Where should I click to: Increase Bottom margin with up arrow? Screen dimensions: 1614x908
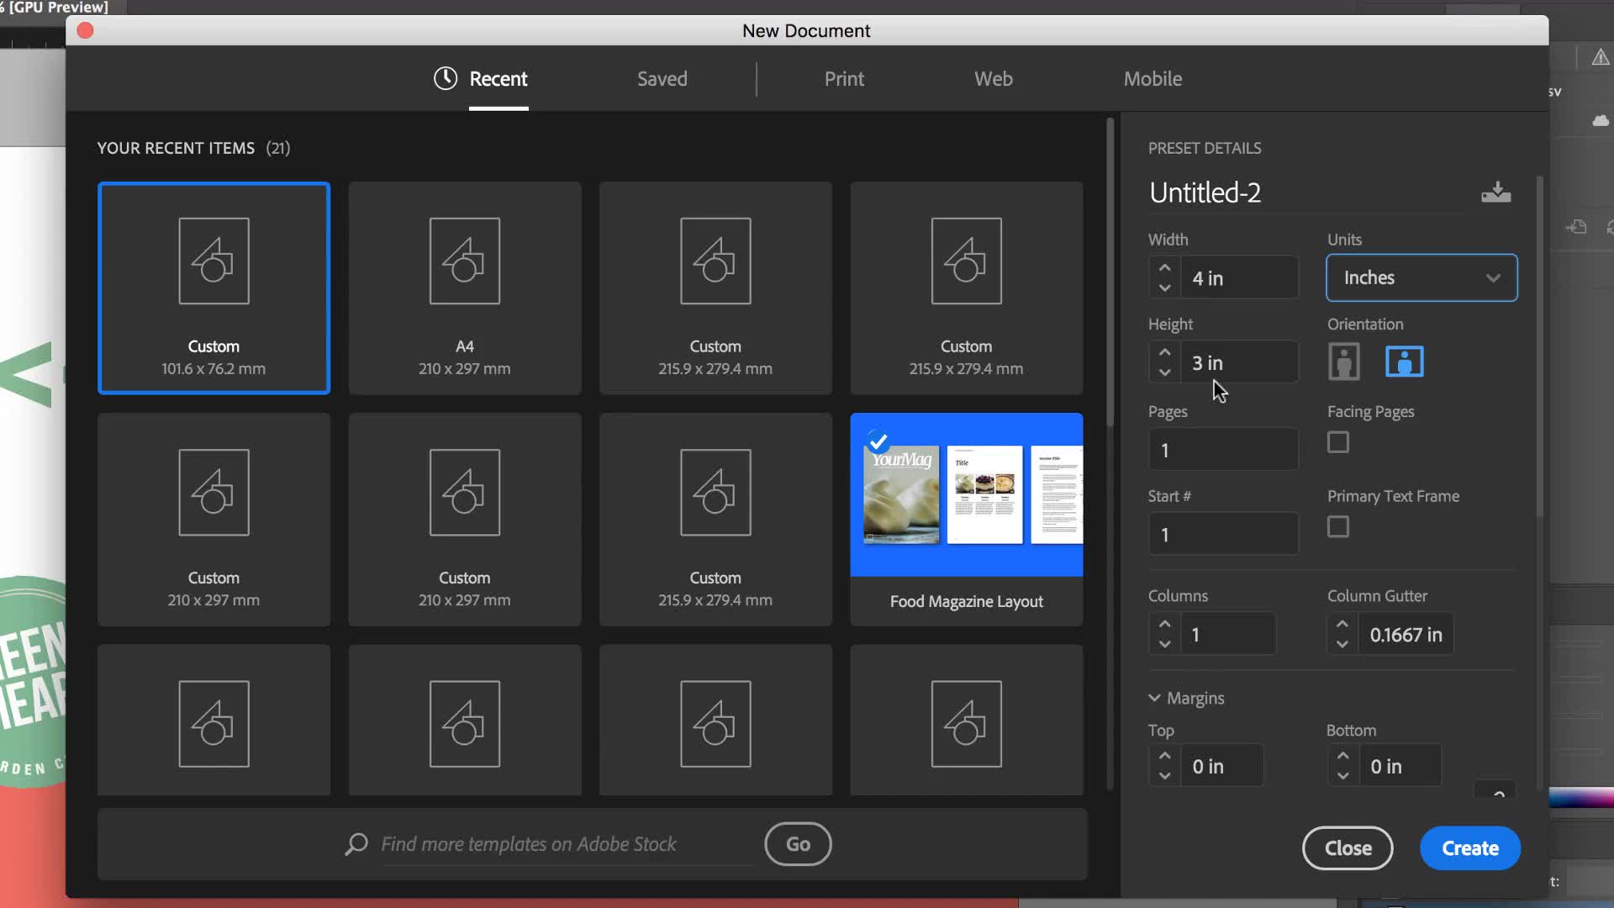coord(1342,756)
